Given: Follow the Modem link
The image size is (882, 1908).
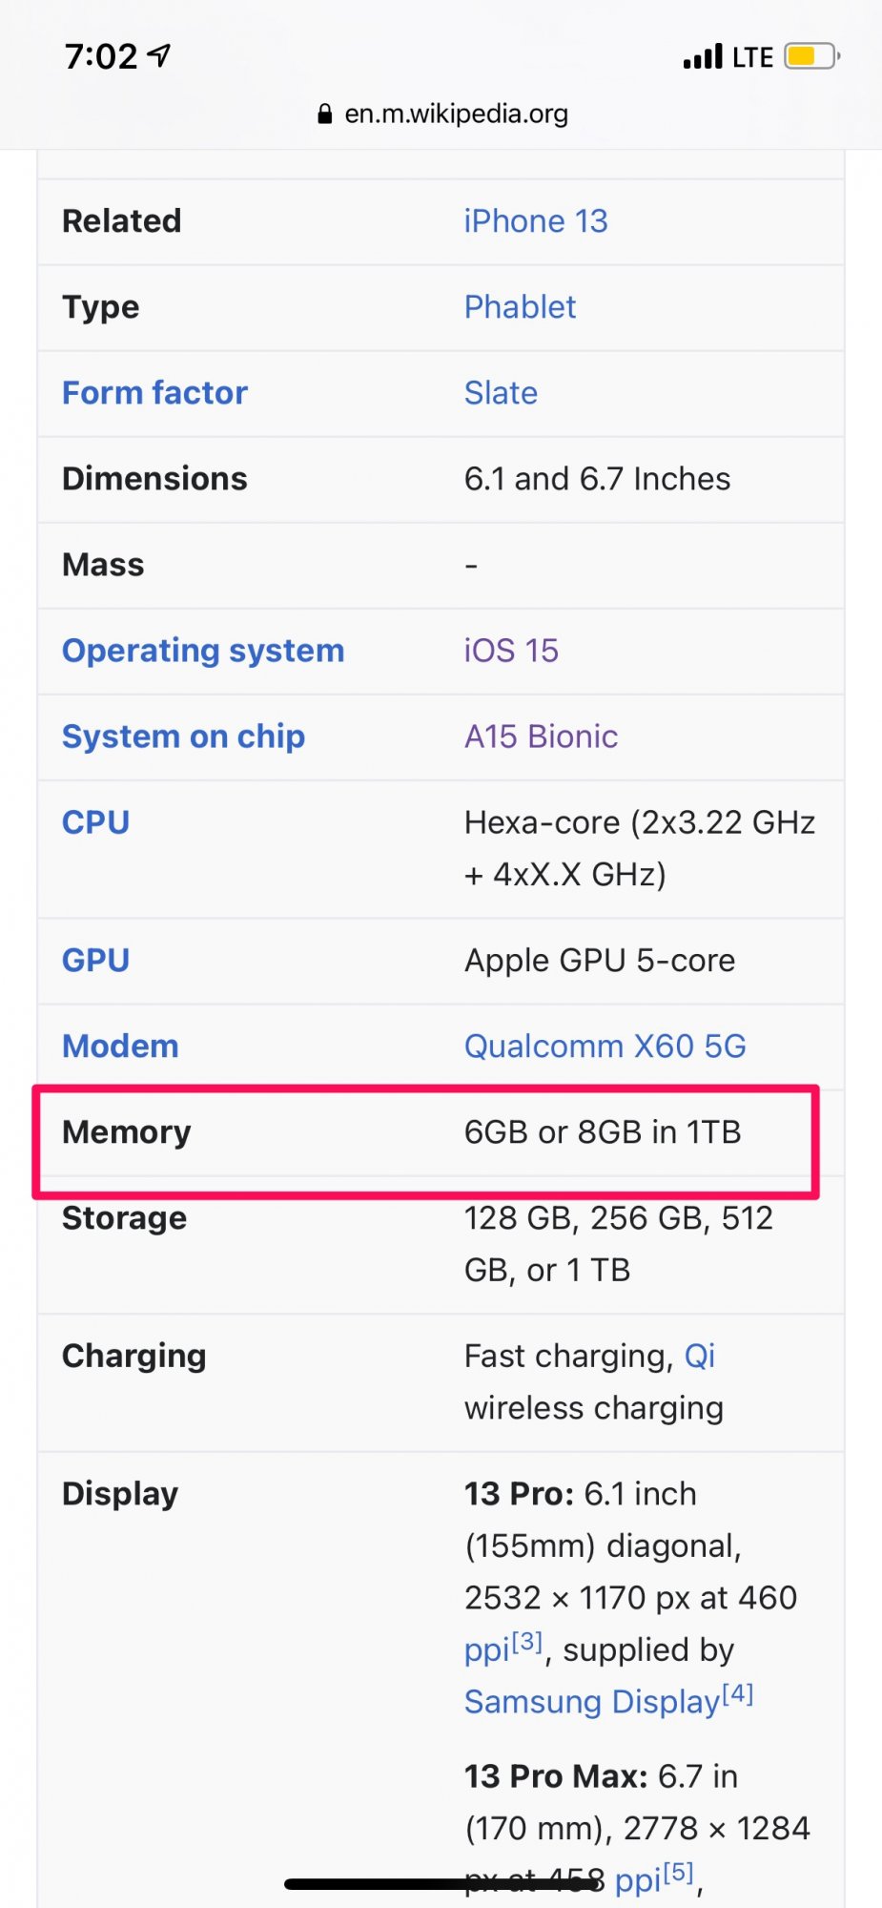Looking at the screenshot, I should coord(120,1047).
